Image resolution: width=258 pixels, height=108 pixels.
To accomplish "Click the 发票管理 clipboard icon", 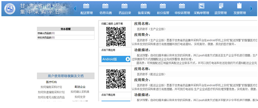I will coord(239,6).
